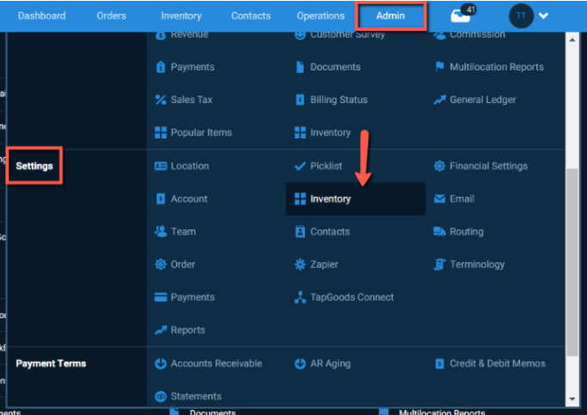587x415 pixels.
Task: Click the Accounts Receivable icon
Action: 161,363
